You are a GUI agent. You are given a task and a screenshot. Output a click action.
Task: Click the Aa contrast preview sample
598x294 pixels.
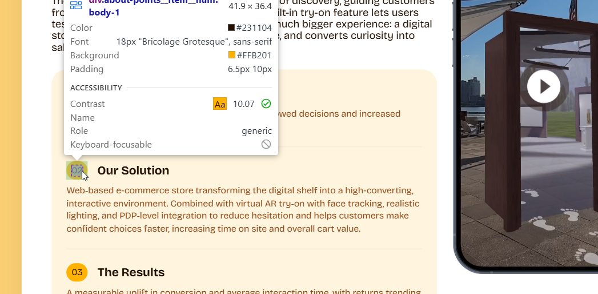pos(220,104)
